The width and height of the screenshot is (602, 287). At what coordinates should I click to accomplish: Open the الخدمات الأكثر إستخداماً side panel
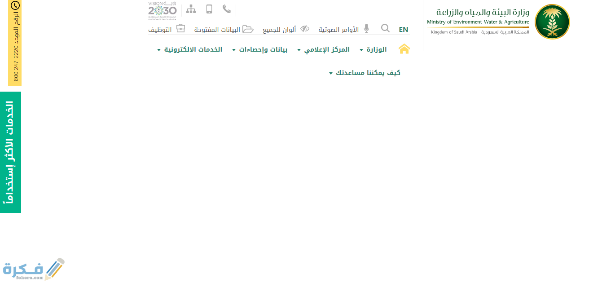tap(10, 151)
